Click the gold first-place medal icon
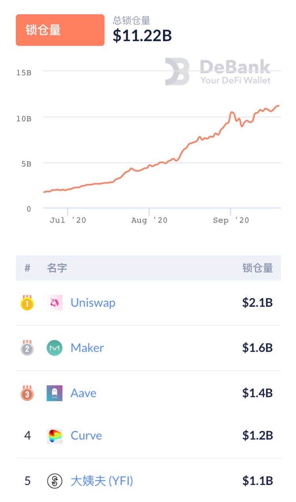This screenshot has height=502, width=296. click(27, 303)
